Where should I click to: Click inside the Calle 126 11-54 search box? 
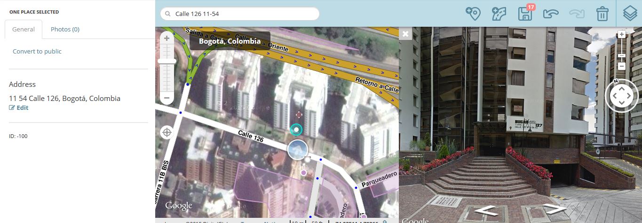click(240, 14)
